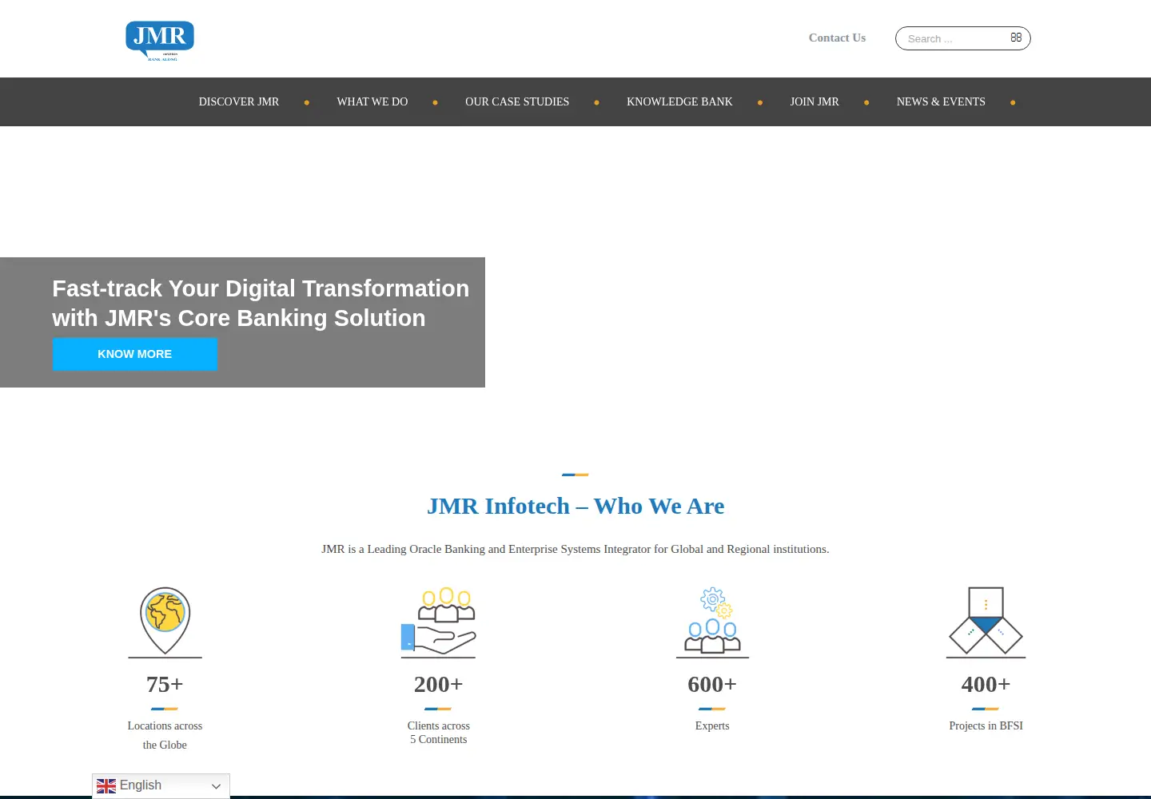Click the 600+ experts statistic
Image resolution: width=1151 pixels, height=799 pixels.
click(x=712, y=684)
